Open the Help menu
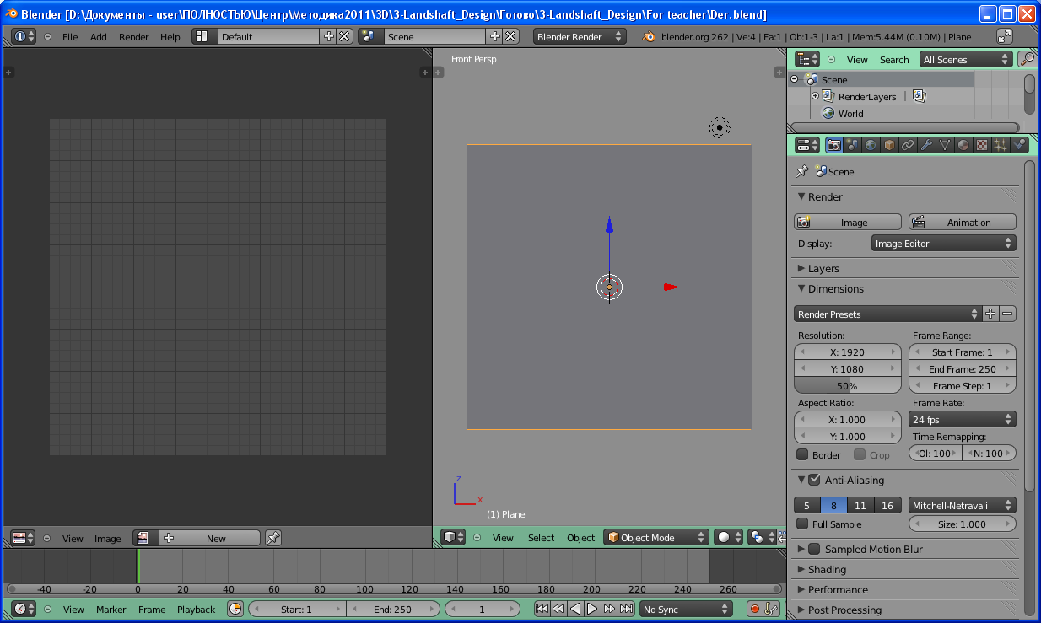The image size is (1041, 623). pos(170,37)
